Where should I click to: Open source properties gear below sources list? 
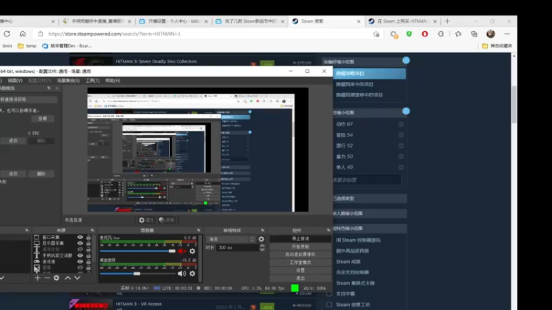click(x=57, y=278)
